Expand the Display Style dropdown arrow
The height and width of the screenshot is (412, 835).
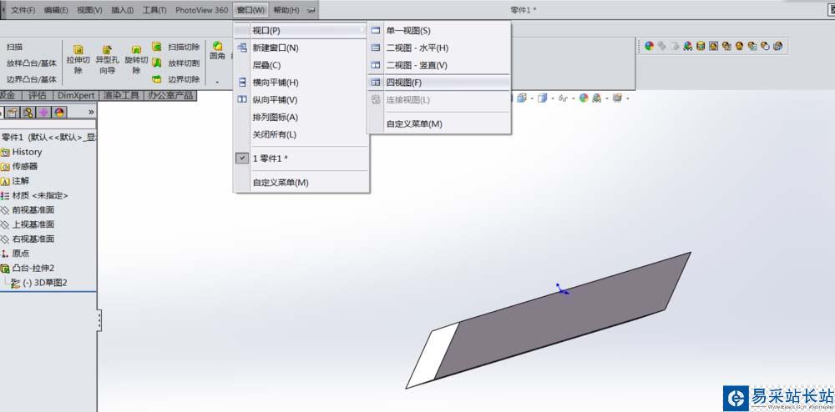click(x=552, y=99)
